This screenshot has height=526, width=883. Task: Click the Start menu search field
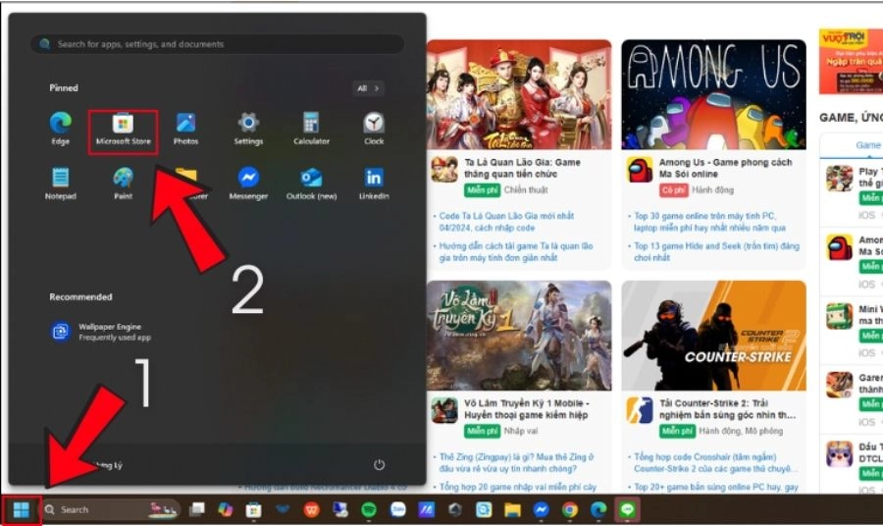coord(217,44)
